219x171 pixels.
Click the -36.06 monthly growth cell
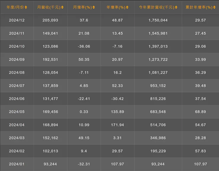(x=83, y=47)
